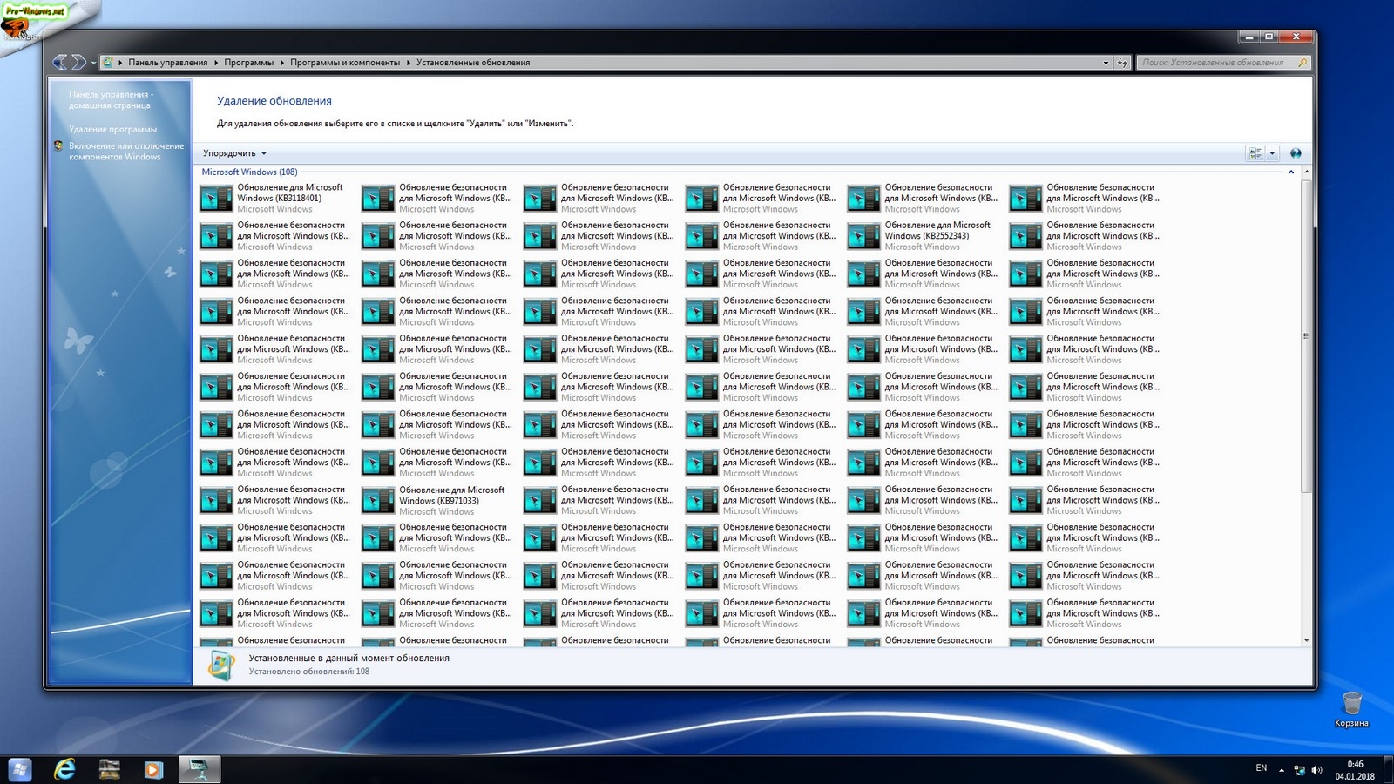The height and width of the screenshot is (784, 1394).
Task: Go to Панель управления breadcrumb
Action: tap(167, 63)
